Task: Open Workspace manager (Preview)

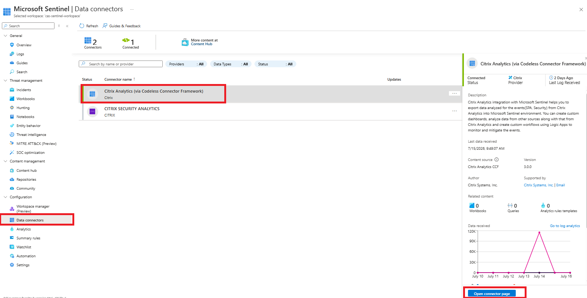Action: pyautogui.click(x=33, y=209)
